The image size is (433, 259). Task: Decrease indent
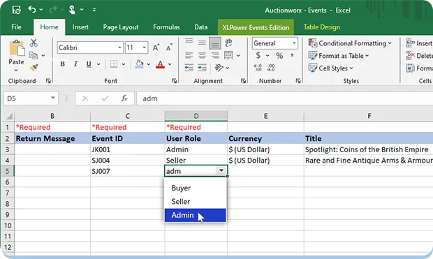point(189,68)
